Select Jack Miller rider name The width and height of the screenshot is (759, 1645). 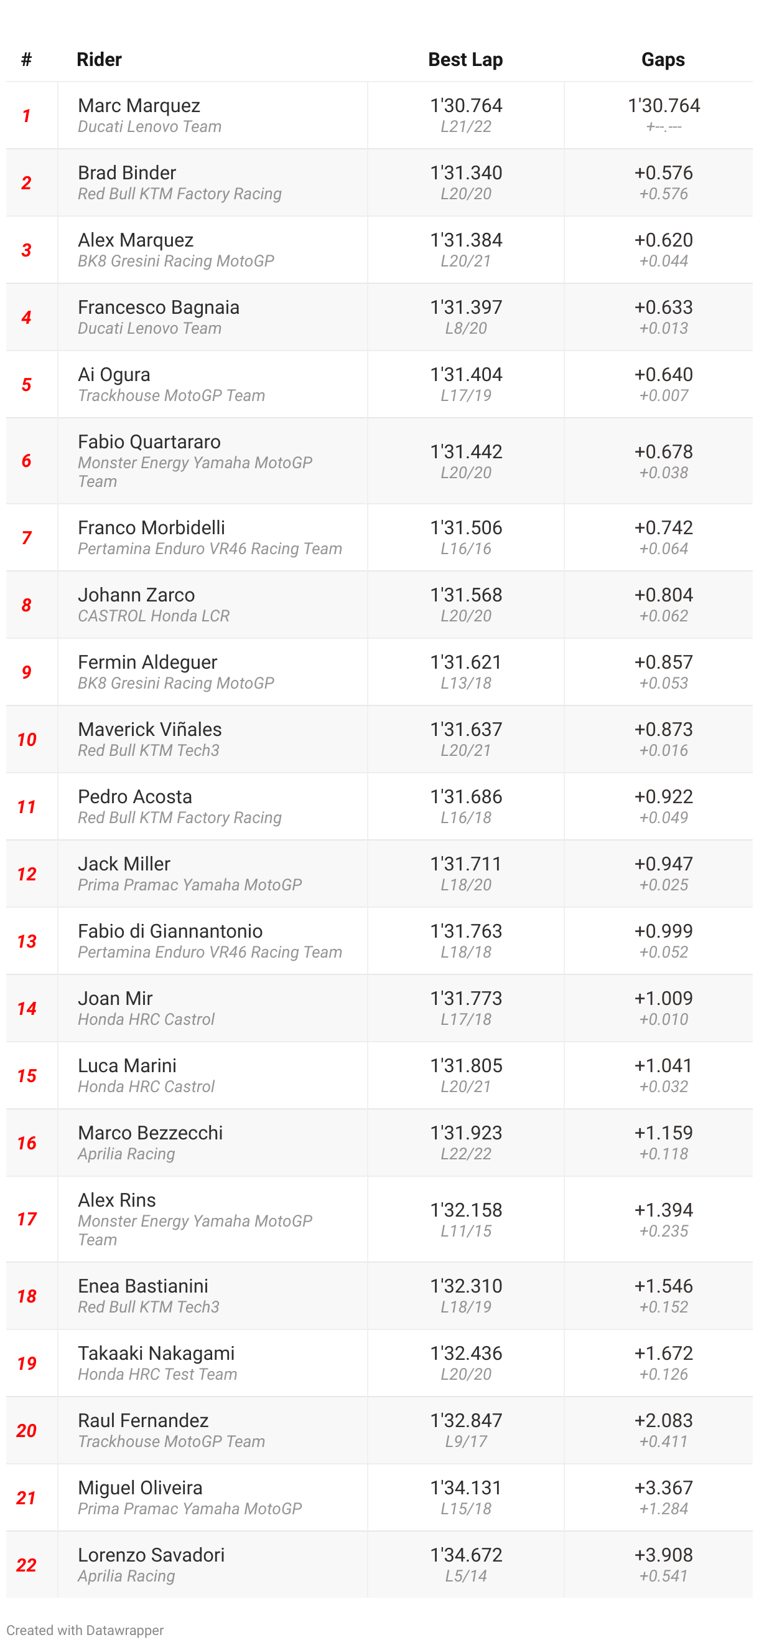124,864
